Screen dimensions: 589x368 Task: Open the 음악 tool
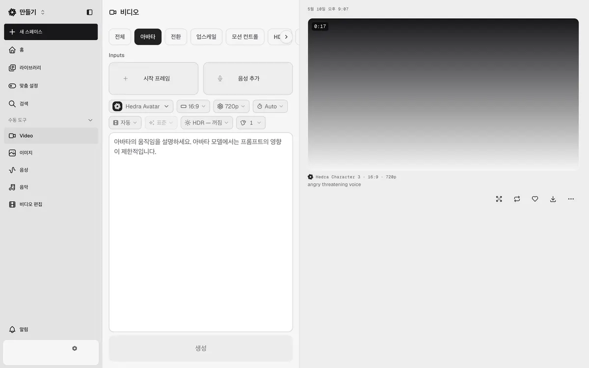[51, 187]
